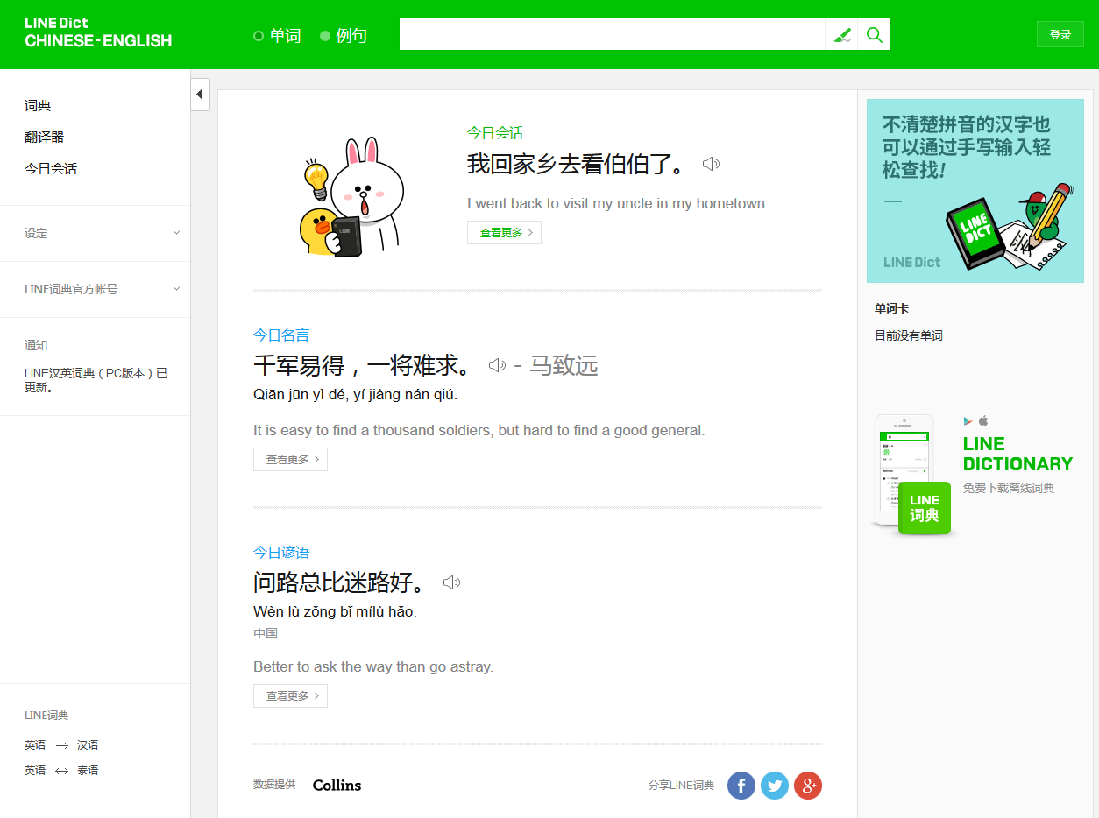
Task: Select the 例句 search mode
Action: click(344, 36)
